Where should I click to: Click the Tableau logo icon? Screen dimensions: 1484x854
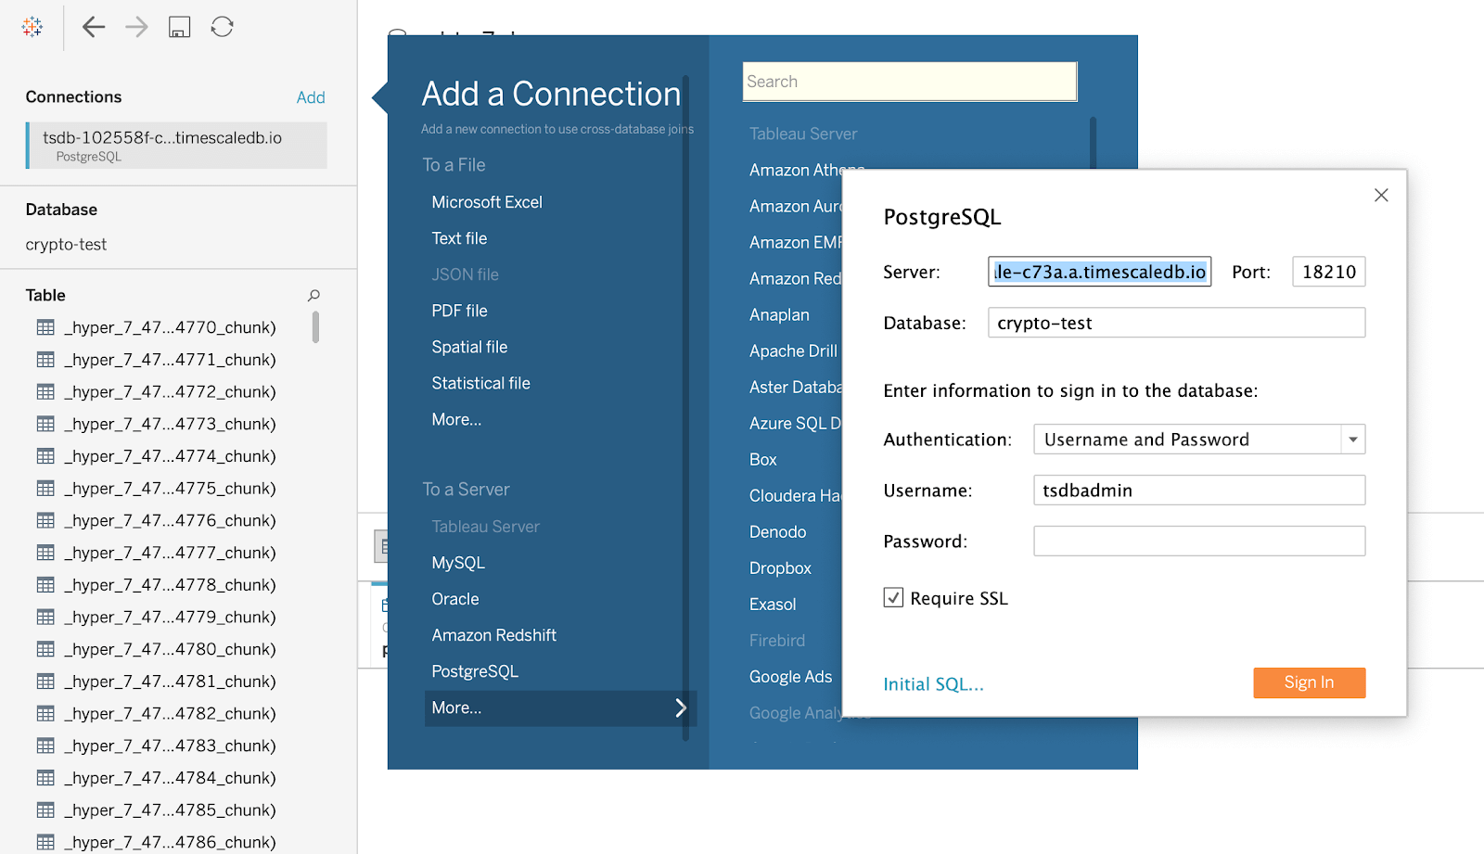click(32, 27)
